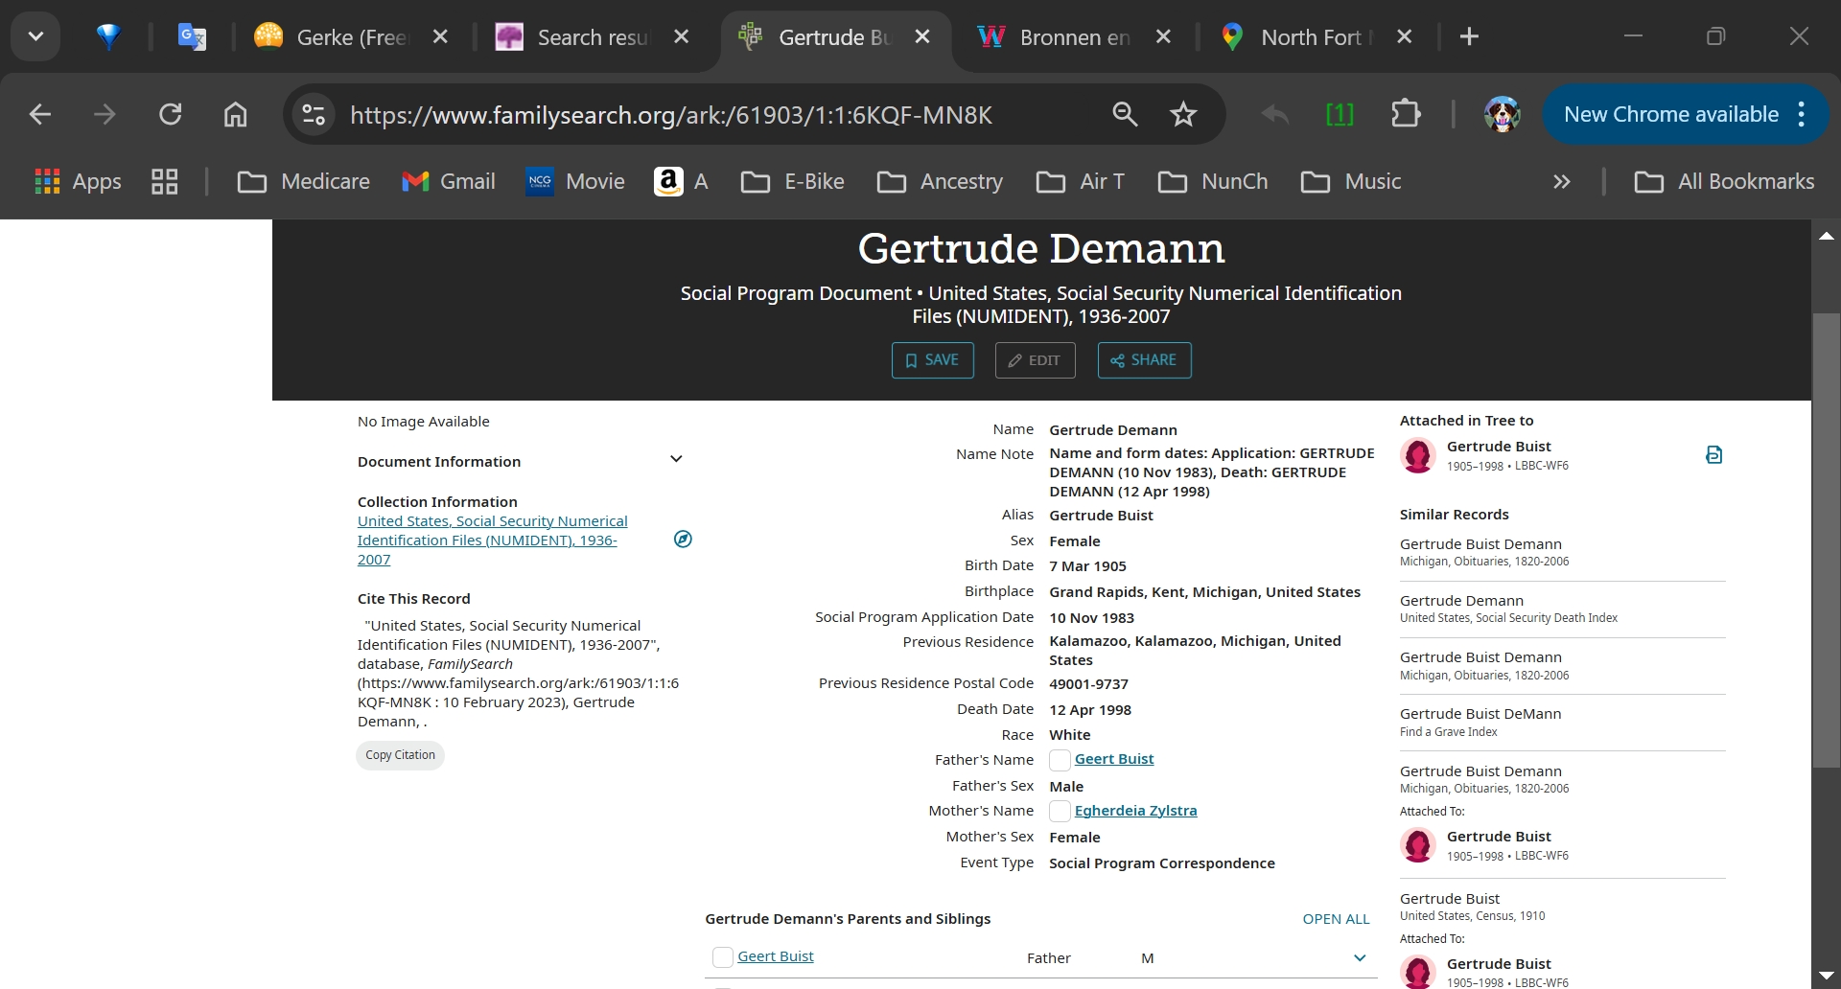View site information icon in address bar
The height and width of the screenshot is (989, 1841).
point(314,114)
